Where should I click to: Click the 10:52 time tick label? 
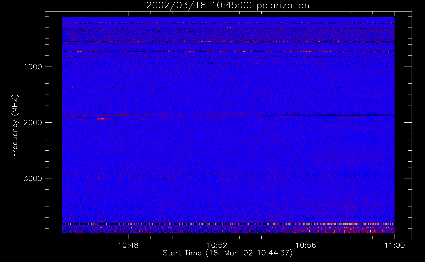[x=217, y=245]
